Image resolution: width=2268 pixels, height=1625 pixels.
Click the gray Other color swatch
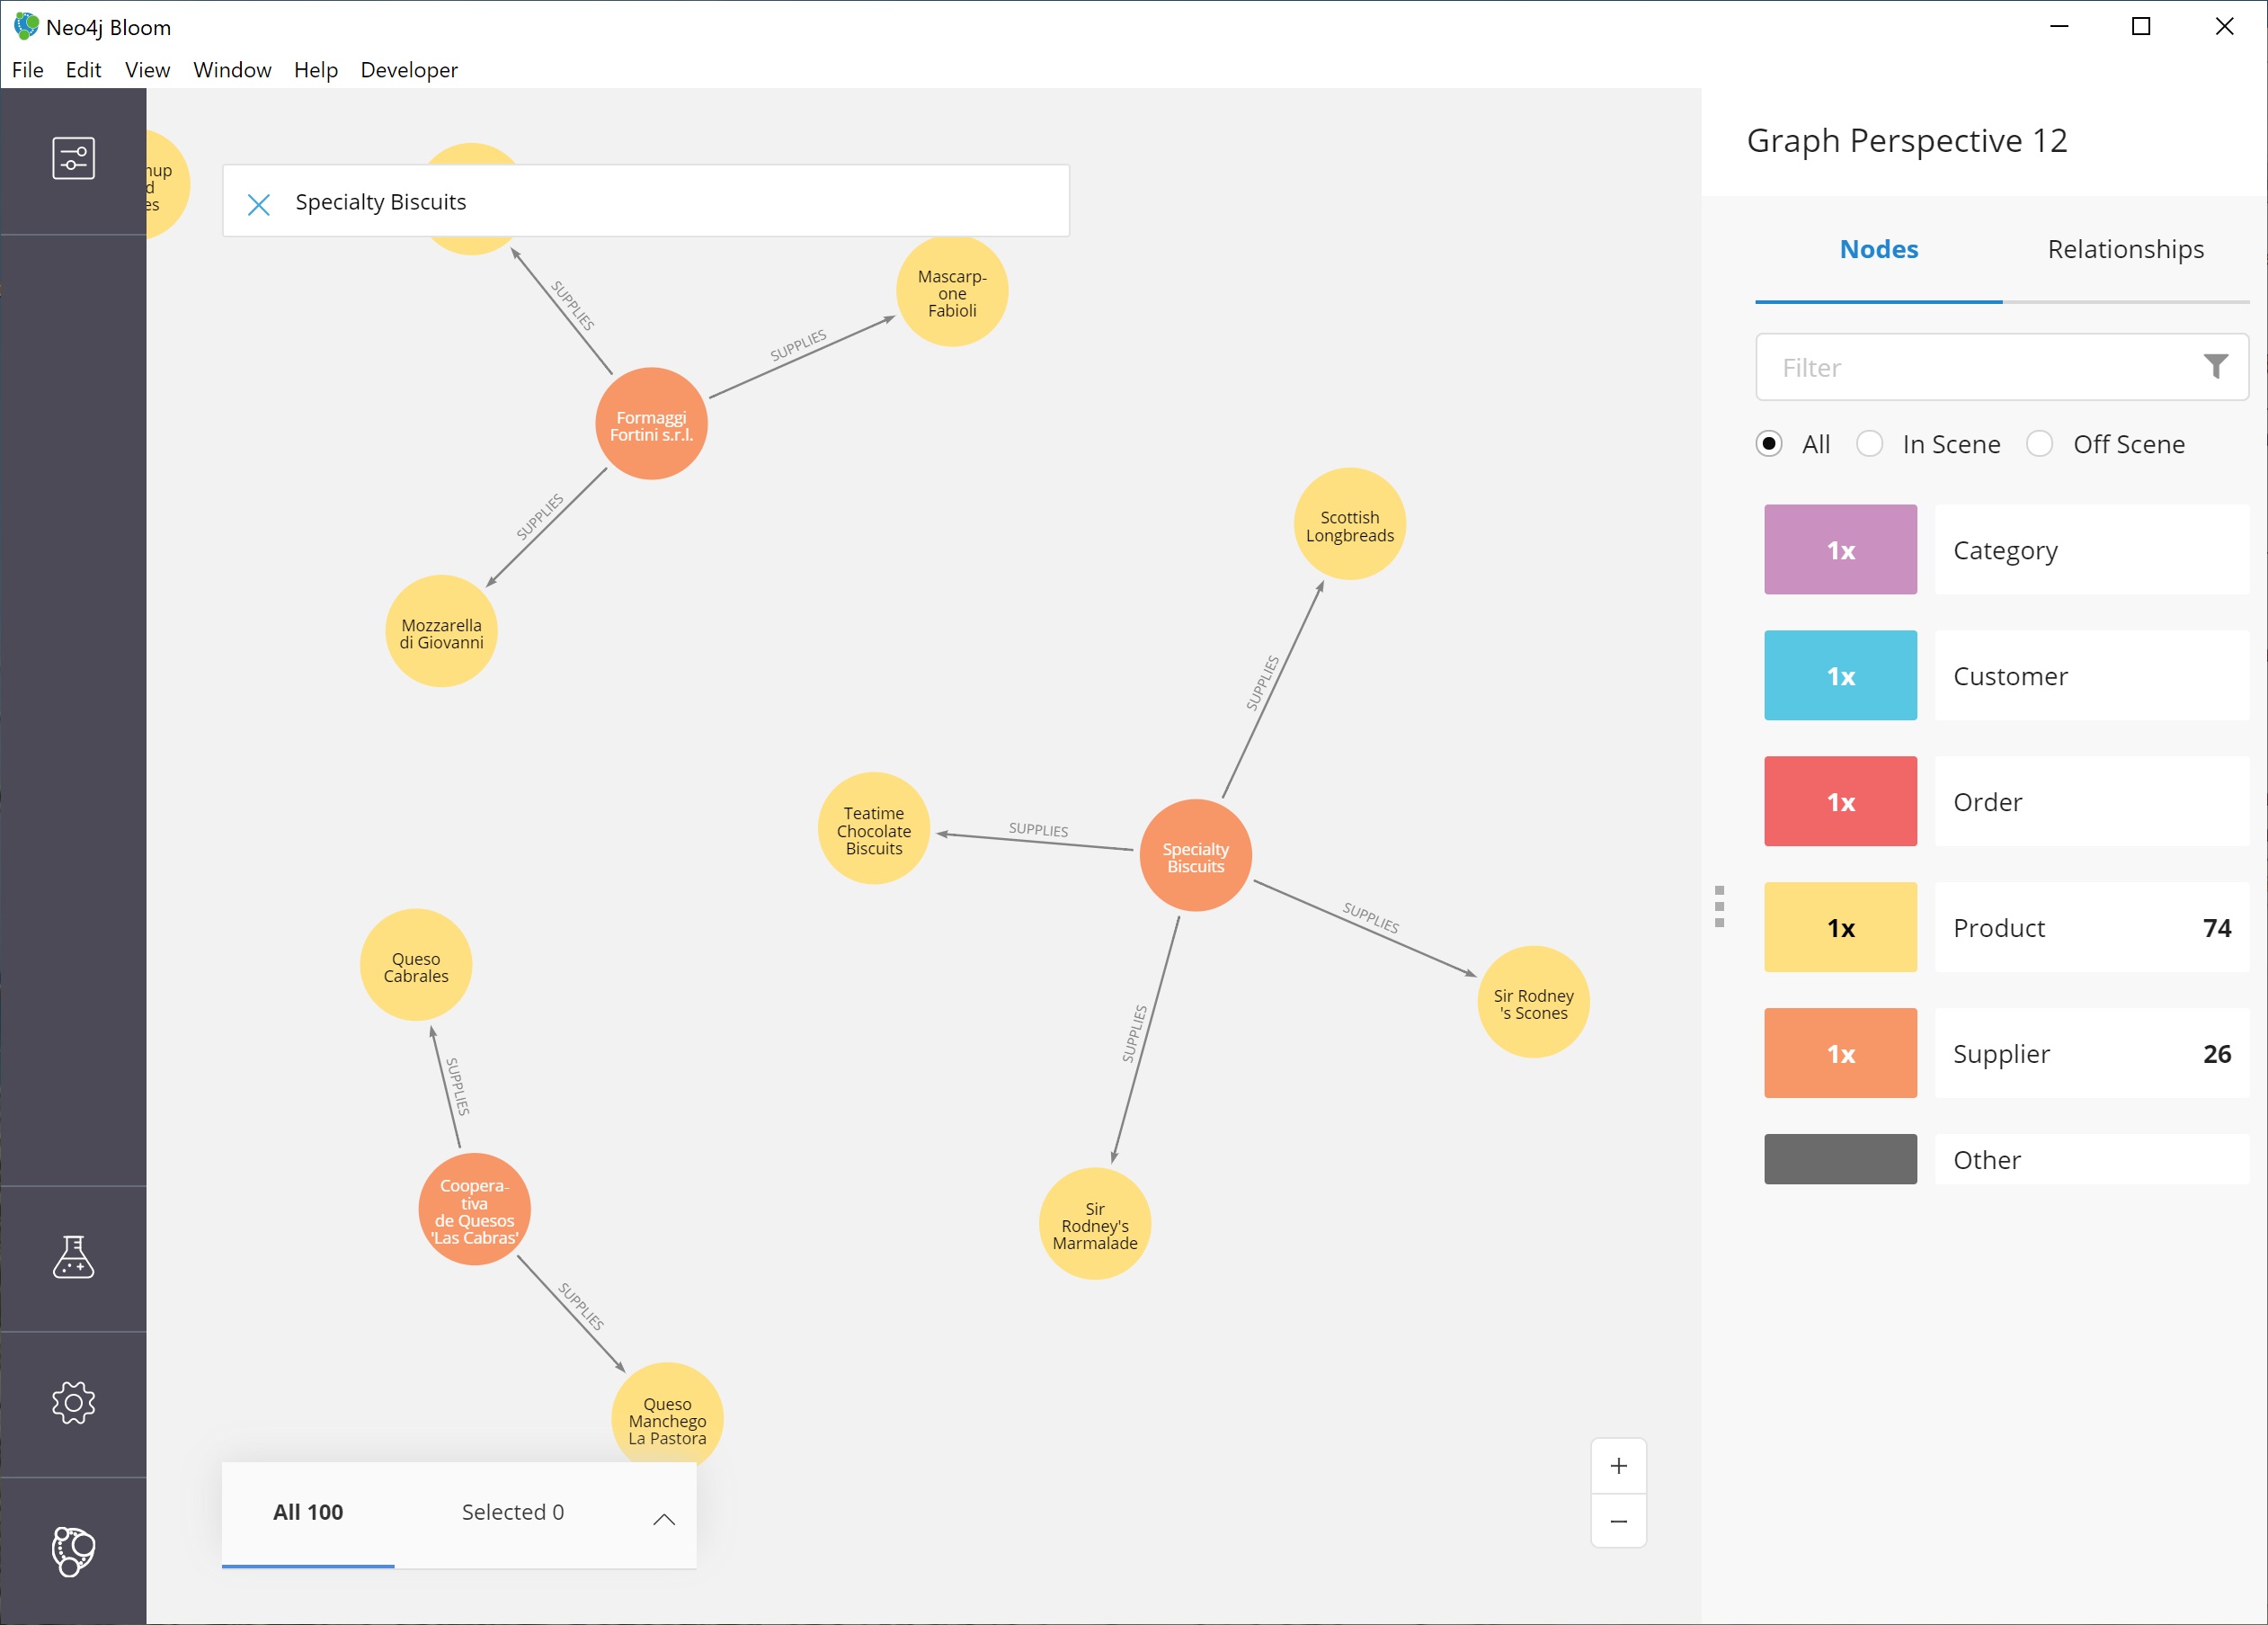point(1840,1158)
